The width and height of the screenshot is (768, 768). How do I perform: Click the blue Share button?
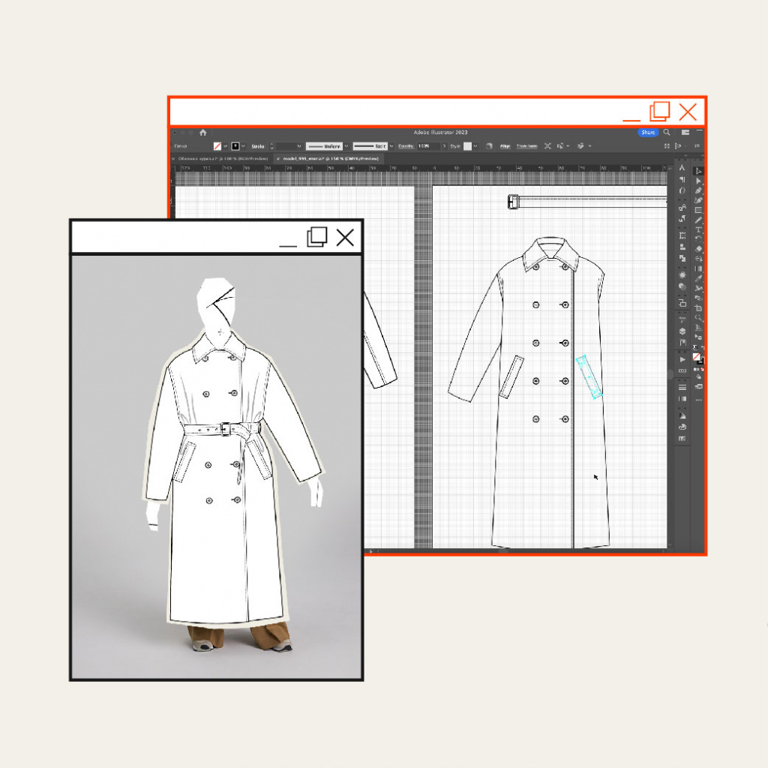[x=648, y=133]
